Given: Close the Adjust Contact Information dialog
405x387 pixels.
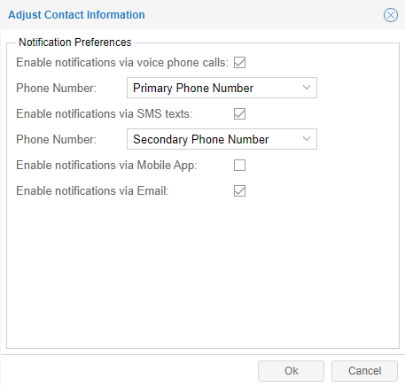Looking at the screenshot, I should click(x=391, y=15).
